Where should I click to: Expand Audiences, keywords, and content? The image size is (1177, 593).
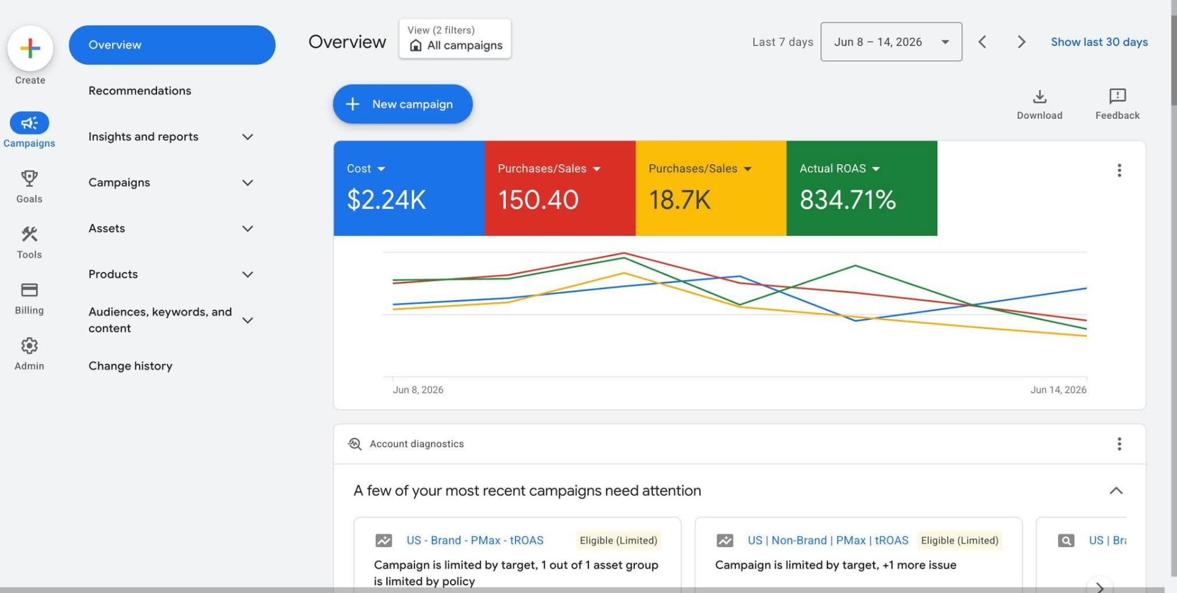248,320
